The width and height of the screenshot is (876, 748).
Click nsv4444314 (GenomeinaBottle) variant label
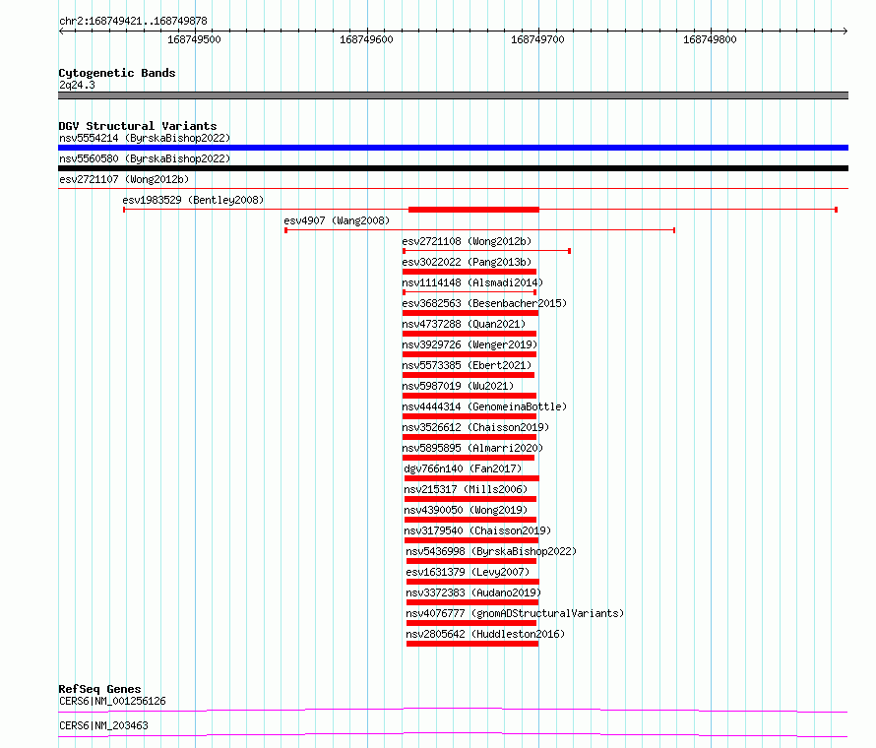tap(484, 406)
